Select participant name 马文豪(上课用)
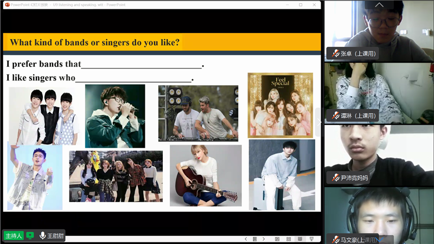Image resolution: width=434 pixels, height=244 pixels. point(359,240)
